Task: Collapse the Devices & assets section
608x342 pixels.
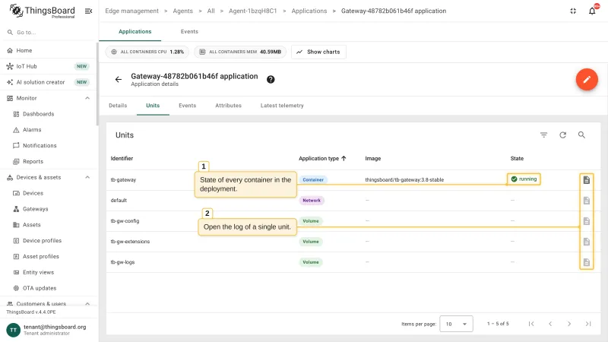Action: (87, 177)
